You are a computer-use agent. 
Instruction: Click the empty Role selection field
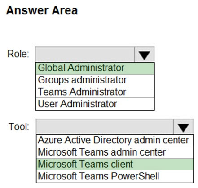tap(85, 55)
